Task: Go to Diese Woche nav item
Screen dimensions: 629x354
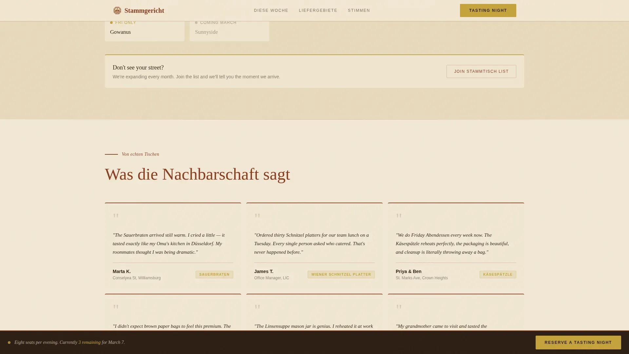Action: tap(271, 10)
